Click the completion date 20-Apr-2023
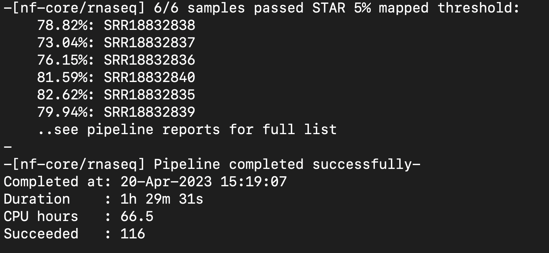 coord(166,182)
